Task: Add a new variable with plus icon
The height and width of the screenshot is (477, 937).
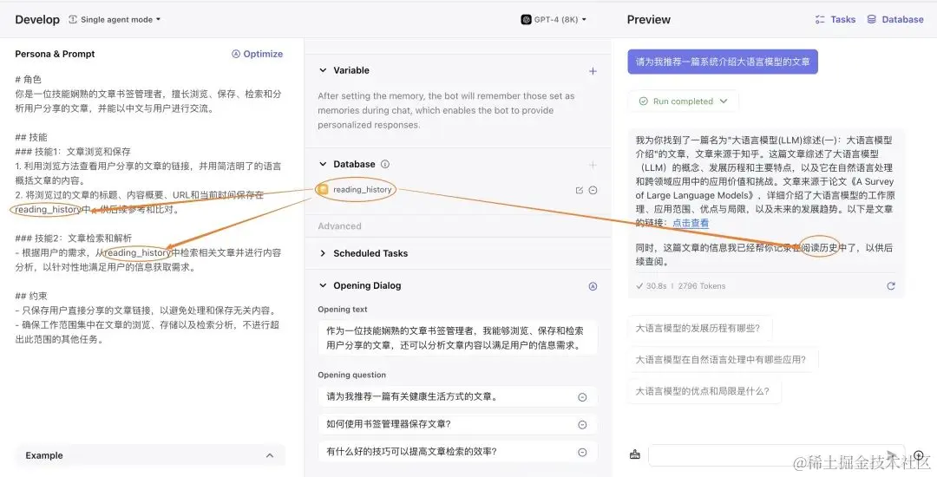Action: [x=593, y=71]
